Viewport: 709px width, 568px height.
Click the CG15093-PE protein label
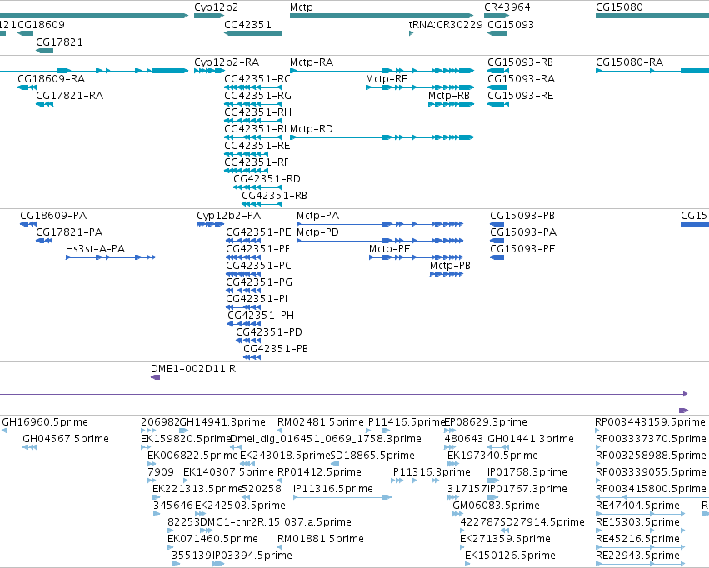click(x=522, y=249)
